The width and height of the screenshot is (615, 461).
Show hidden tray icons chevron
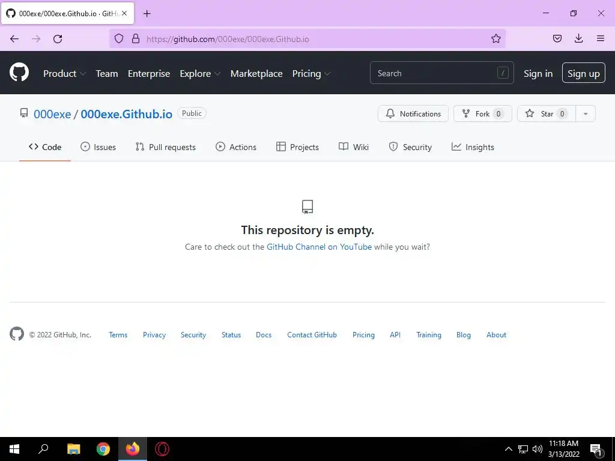[508, 449]
